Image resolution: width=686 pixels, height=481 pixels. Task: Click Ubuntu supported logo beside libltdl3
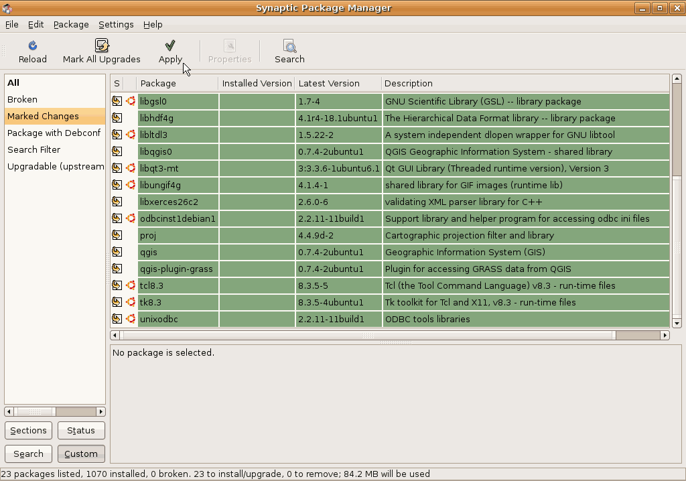coord(131,135)
